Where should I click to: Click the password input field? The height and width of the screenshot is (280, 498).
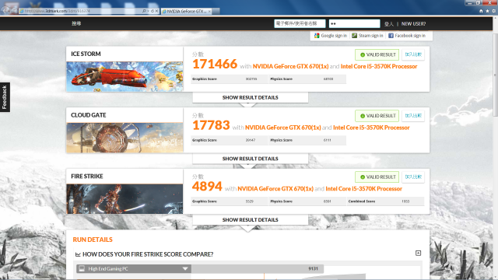coord(355,23)
